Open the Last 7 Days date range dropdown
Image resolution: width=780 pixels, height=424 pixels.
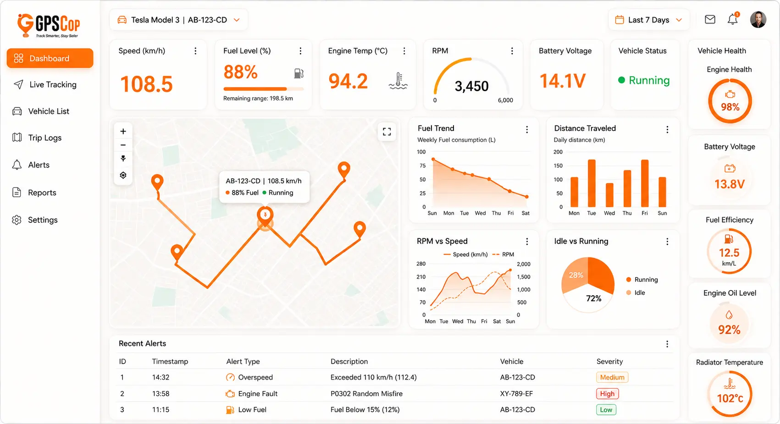648,20
